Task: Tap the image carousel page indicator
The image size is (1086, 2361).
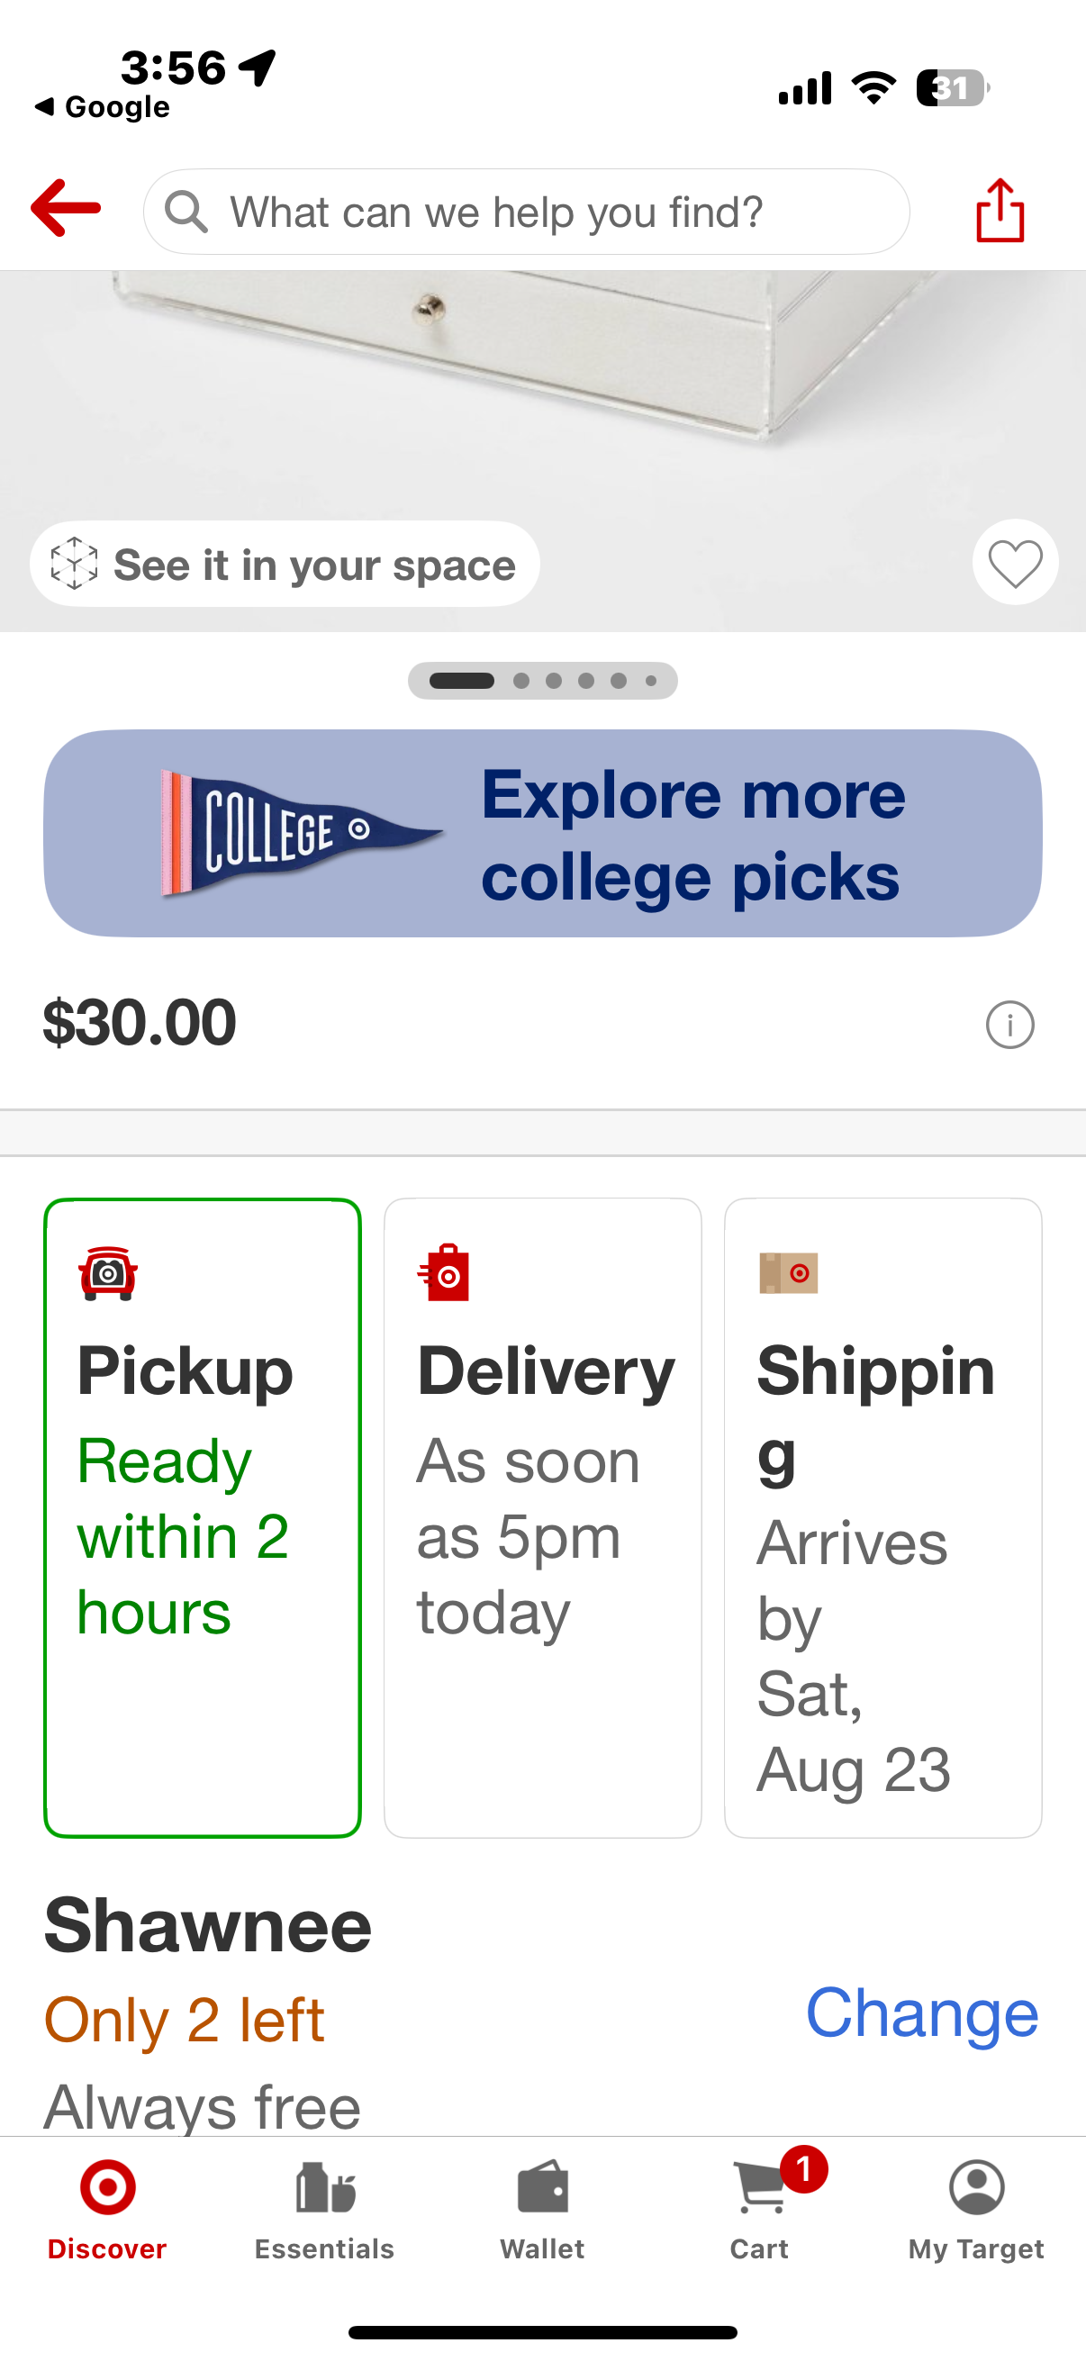Action: click(x=542, y=681)
